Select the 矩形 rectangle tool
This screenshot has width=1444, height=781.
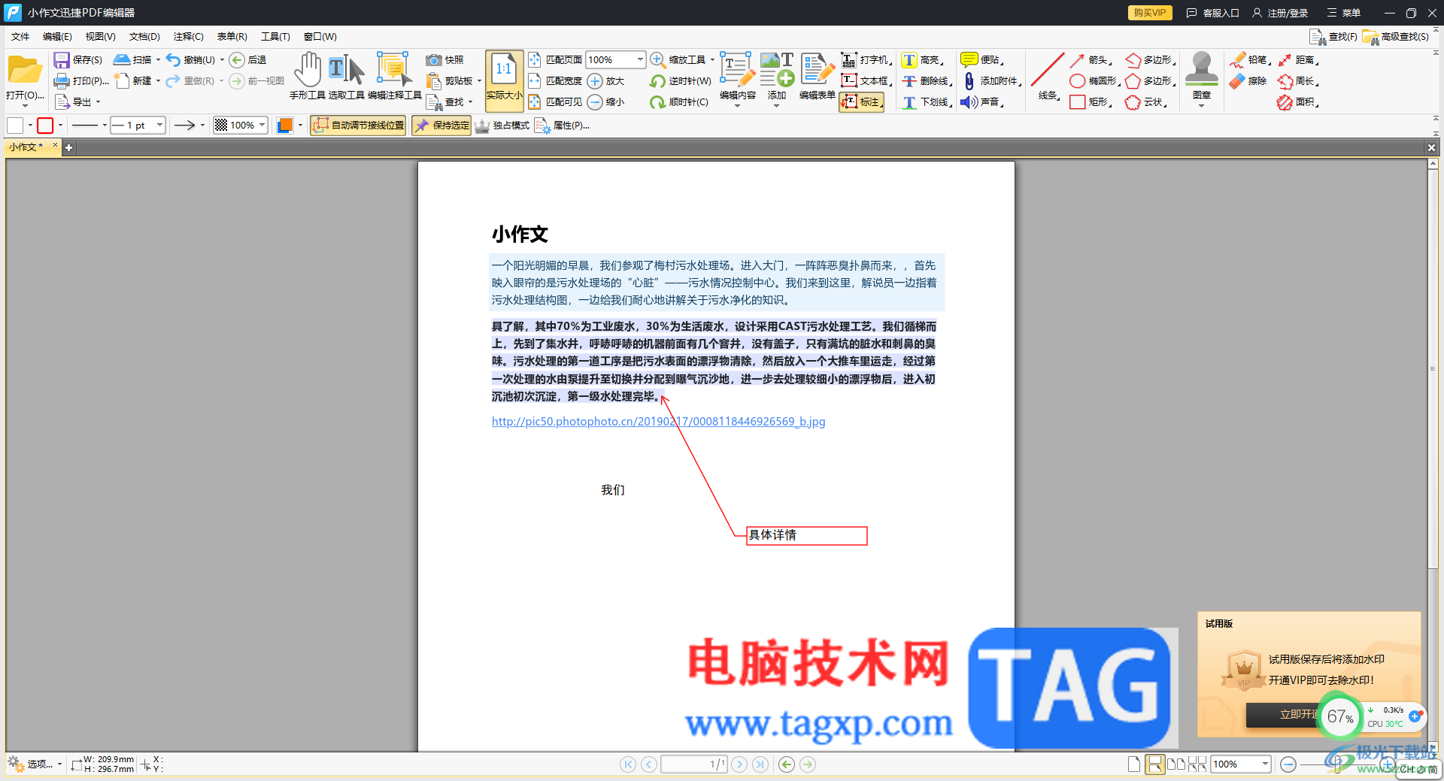1090,101
